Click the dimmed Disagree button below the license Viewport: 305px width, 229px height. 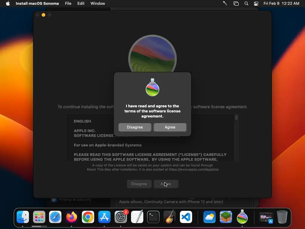pos(139,184)
